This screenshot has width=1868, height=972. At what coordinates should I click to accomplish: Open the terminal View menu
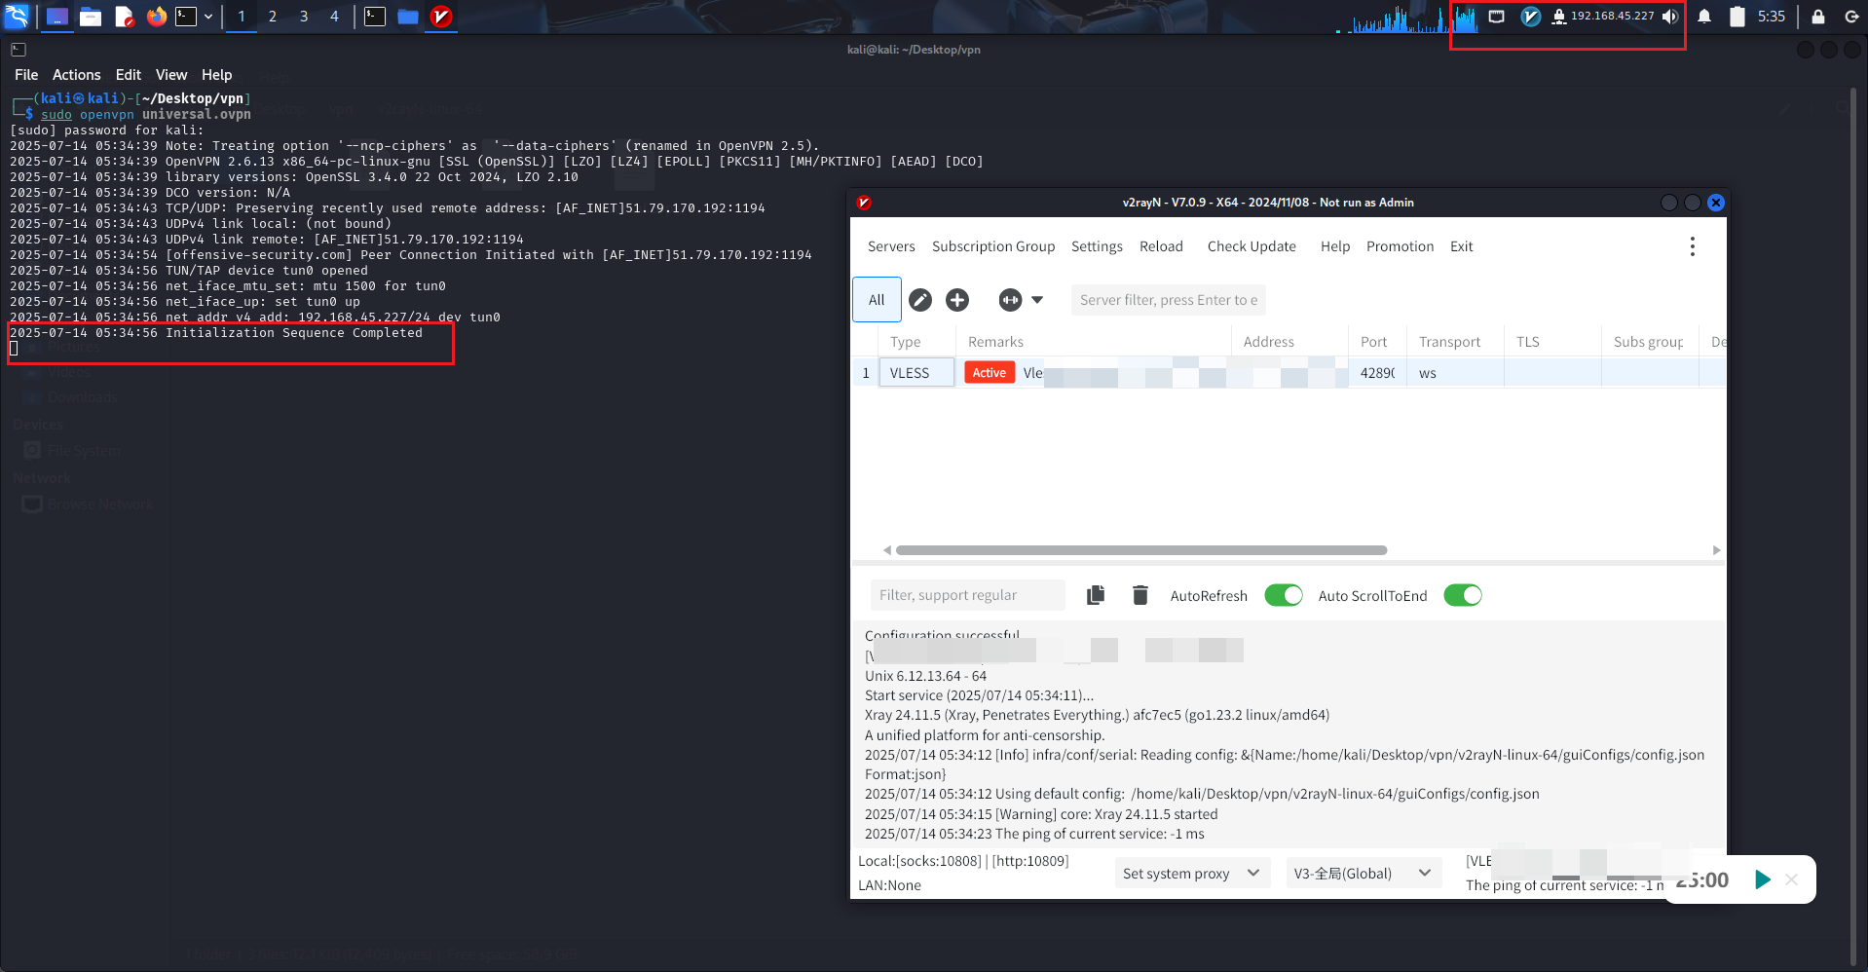coord(171,75)
